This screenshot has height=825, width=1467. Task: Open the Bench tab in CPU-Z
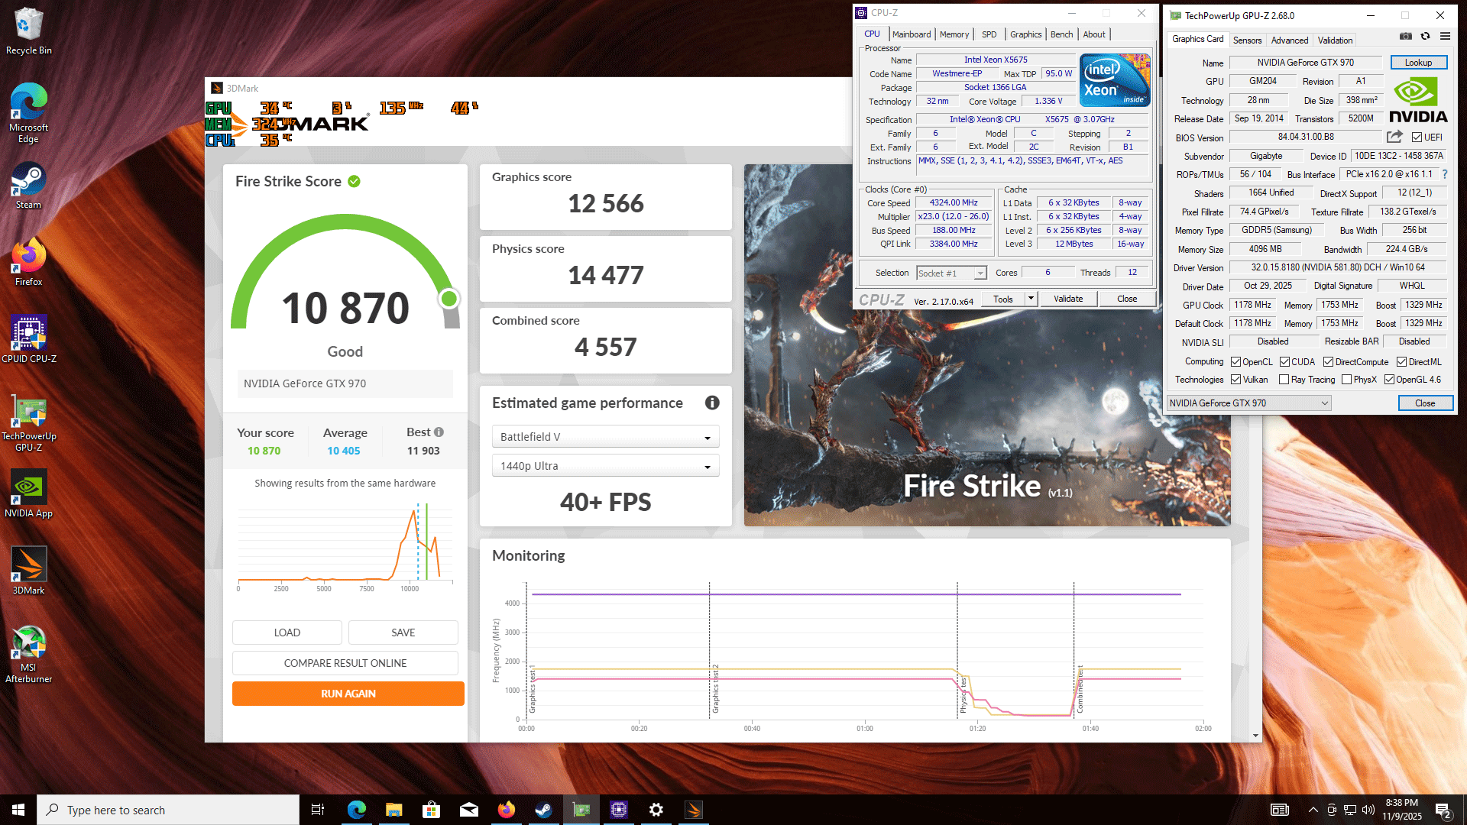[1061, 34]
